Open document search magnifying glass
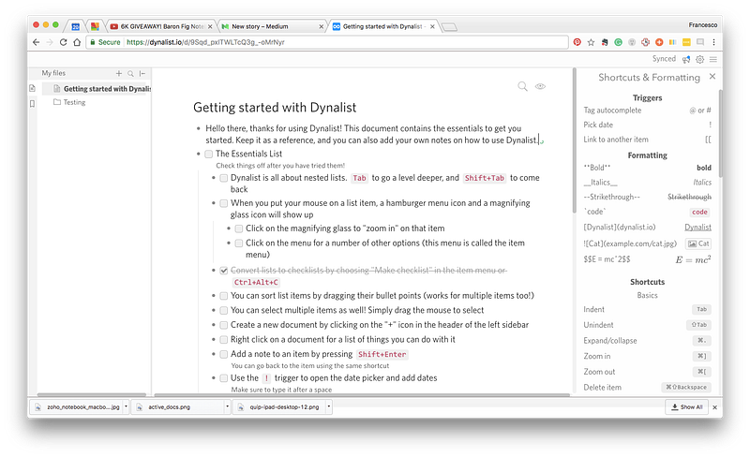This screenshot has width=750, height=457. coord(522,86)
